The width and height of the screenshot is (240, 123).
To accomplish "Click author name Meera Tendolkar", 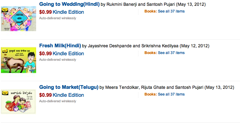I will (122, 88).
